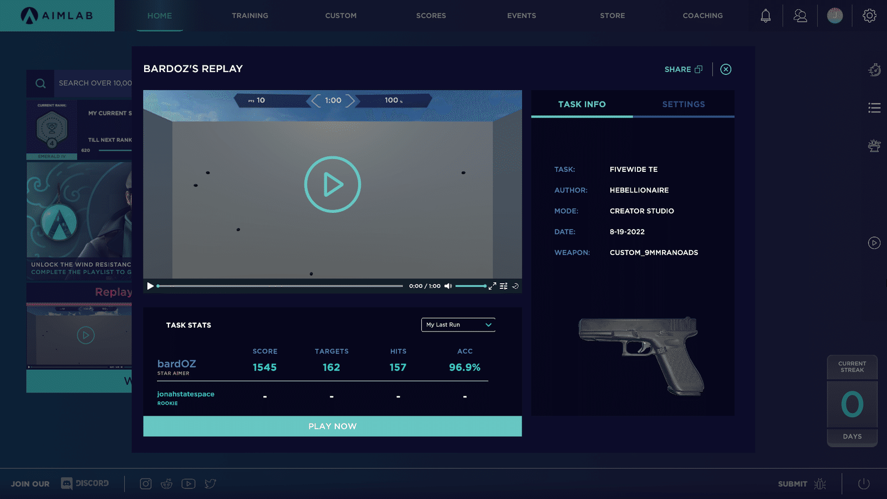
Task: Click the play circle sidebar icon on the right
Action: (874, 243)
